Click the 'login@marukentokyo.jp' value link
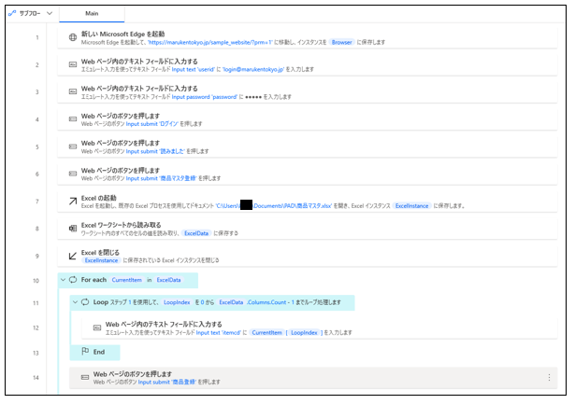Screen dimensions: 575x404 [253, 70]
